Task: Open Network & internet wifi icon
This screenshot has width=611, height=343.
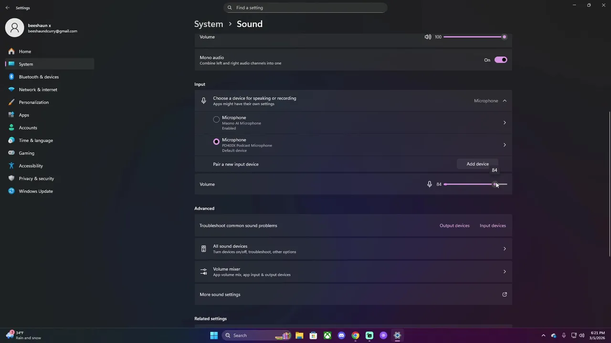Action: [x=11, y=90]
